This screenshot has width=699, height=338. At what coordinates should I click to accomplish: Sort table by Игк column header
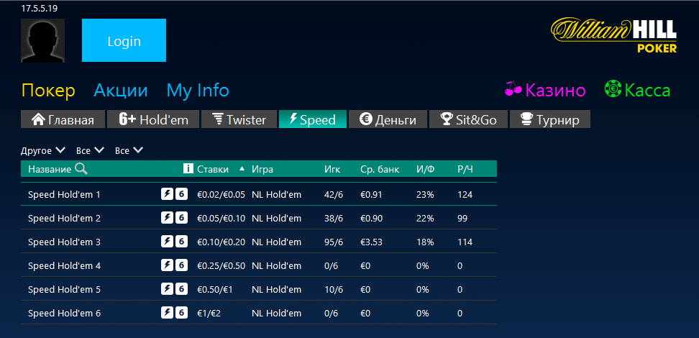(x=332, y=169)
